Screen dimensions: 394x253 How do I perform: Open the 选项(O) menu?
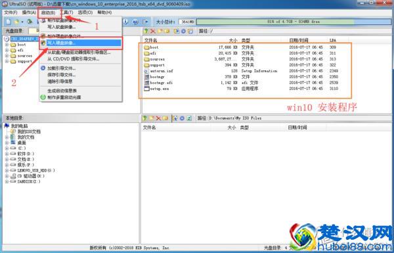click(85, 12)
